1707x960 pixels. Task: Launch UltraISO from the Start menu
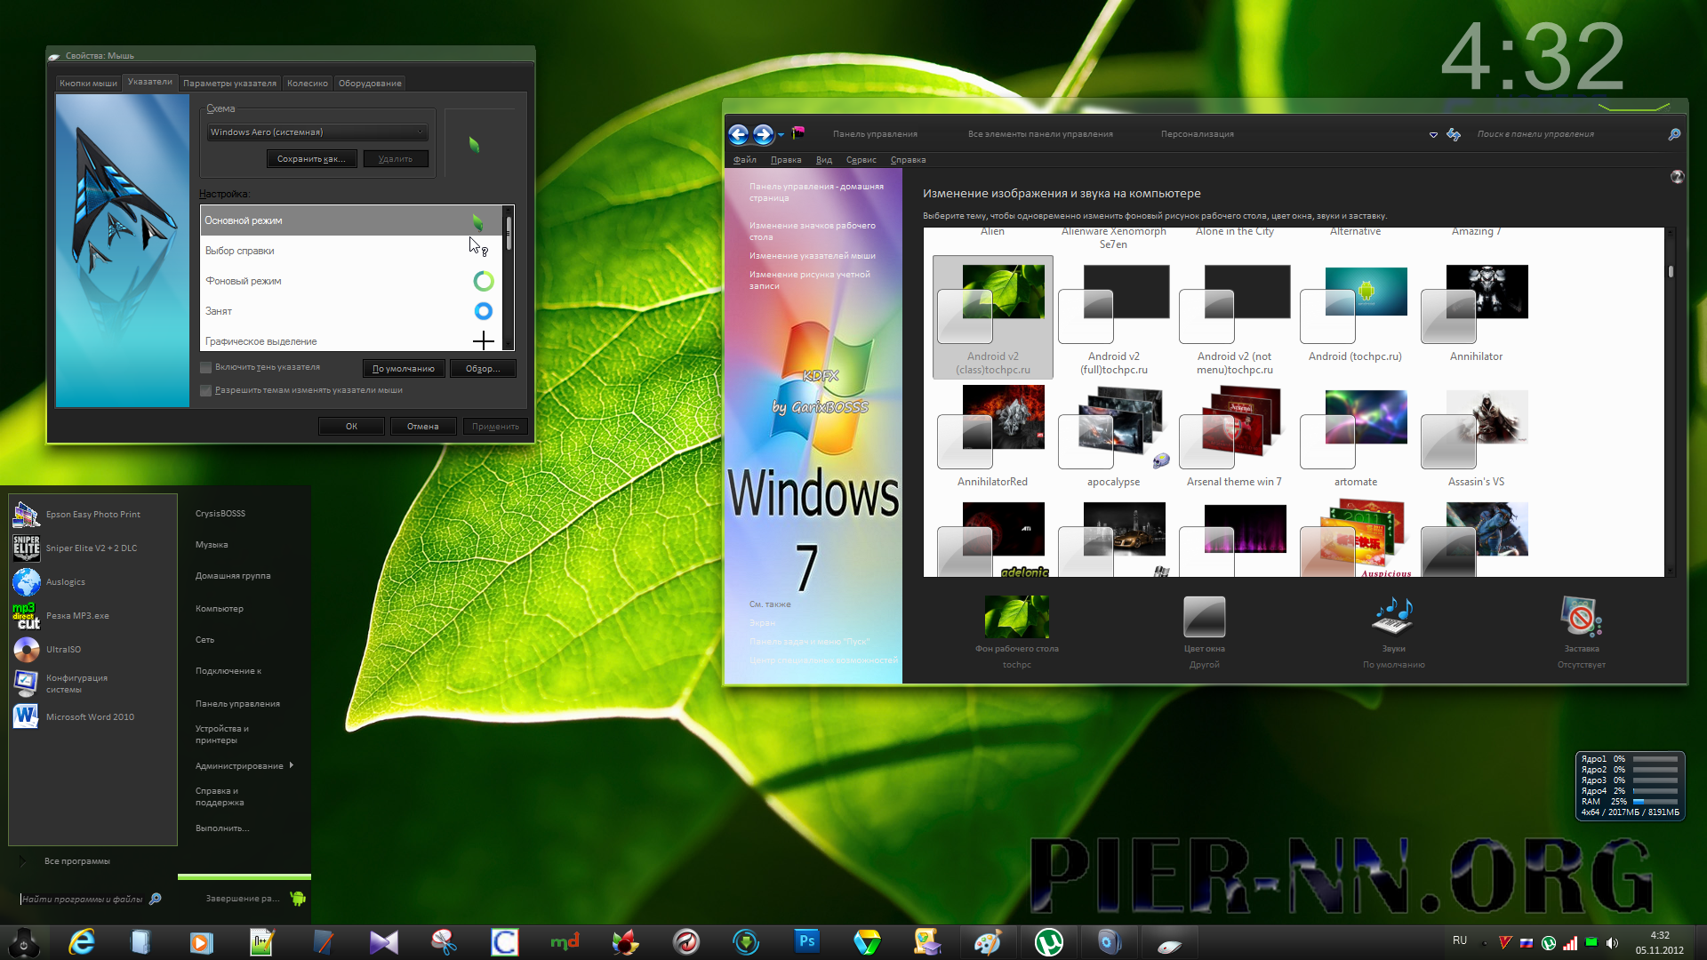coord(93,649)
